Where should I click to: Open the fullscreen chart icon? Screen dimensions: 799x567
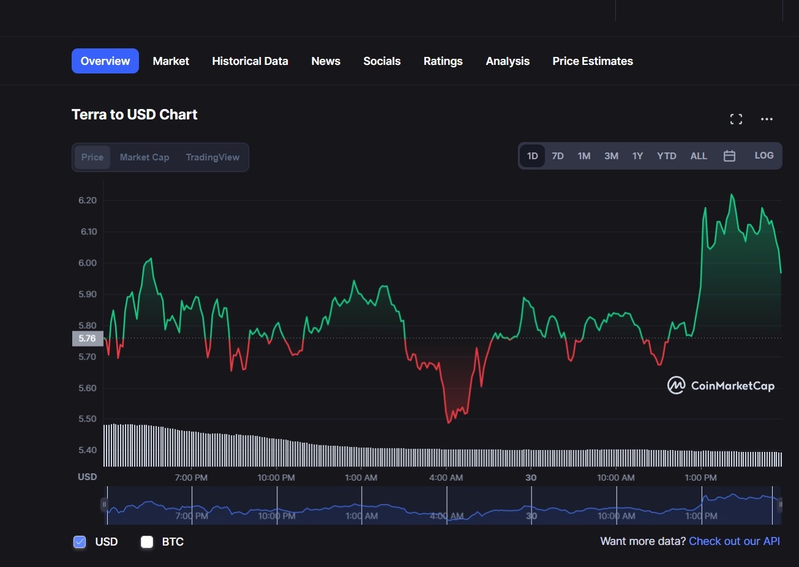click(x=736, y=119)
